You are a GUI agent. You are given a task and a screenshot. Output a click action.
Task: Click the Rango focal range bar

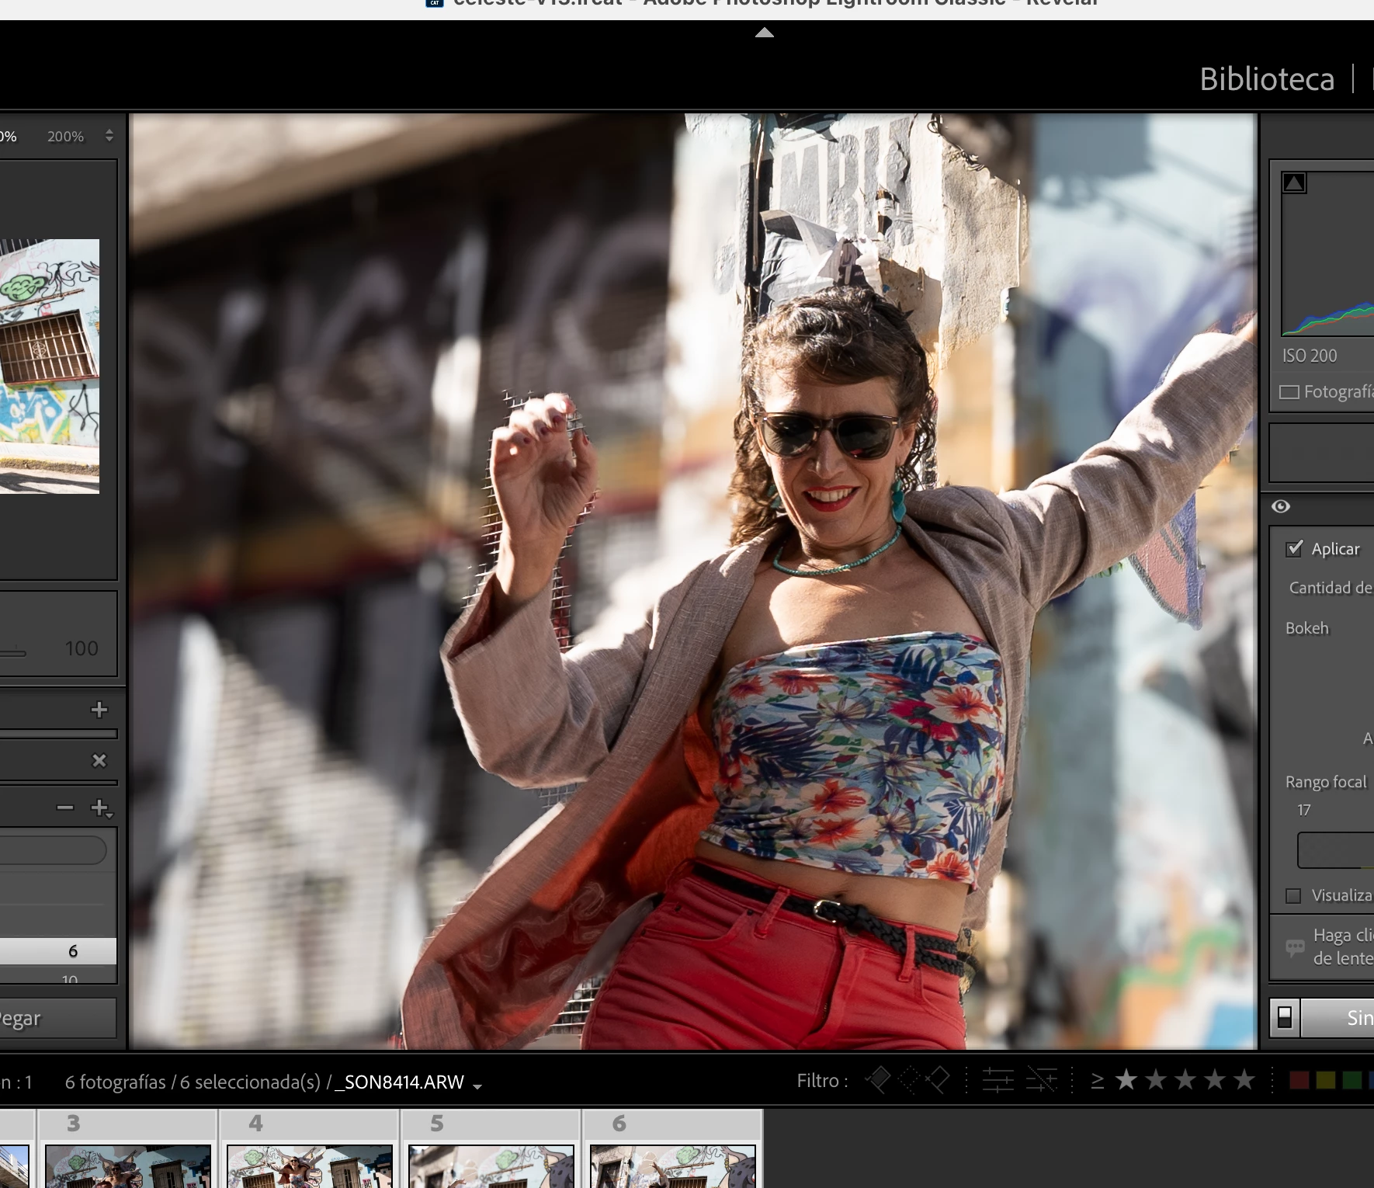[x=1335, y=850]
